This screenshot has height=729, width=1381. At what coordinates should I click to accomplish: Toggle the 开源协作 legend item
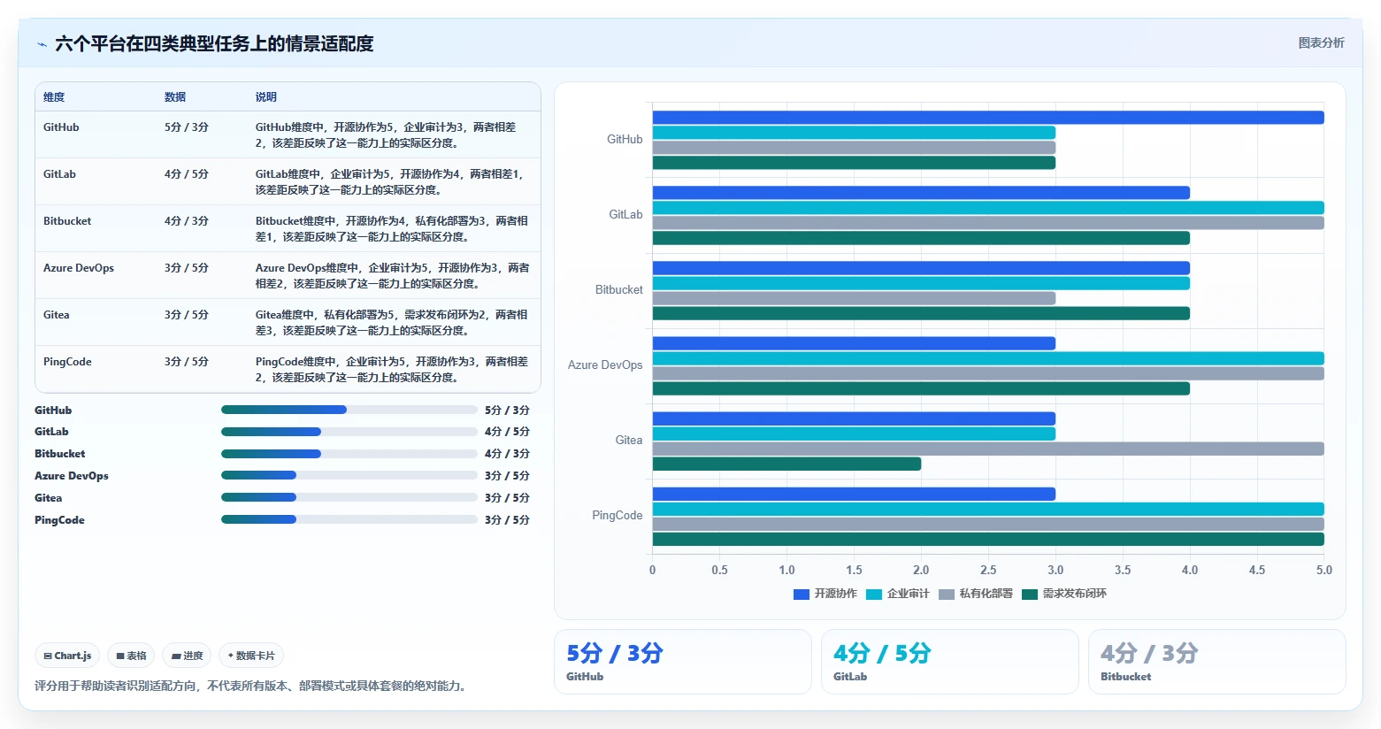825,594
